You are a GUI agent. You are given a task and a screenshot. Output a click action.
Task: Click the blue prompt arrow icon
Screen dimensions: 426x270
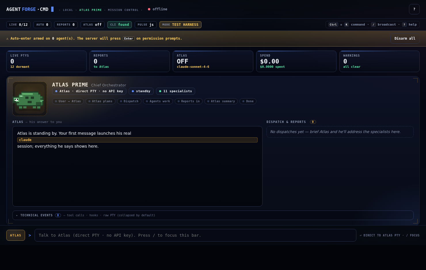click(x=30, y=235)
